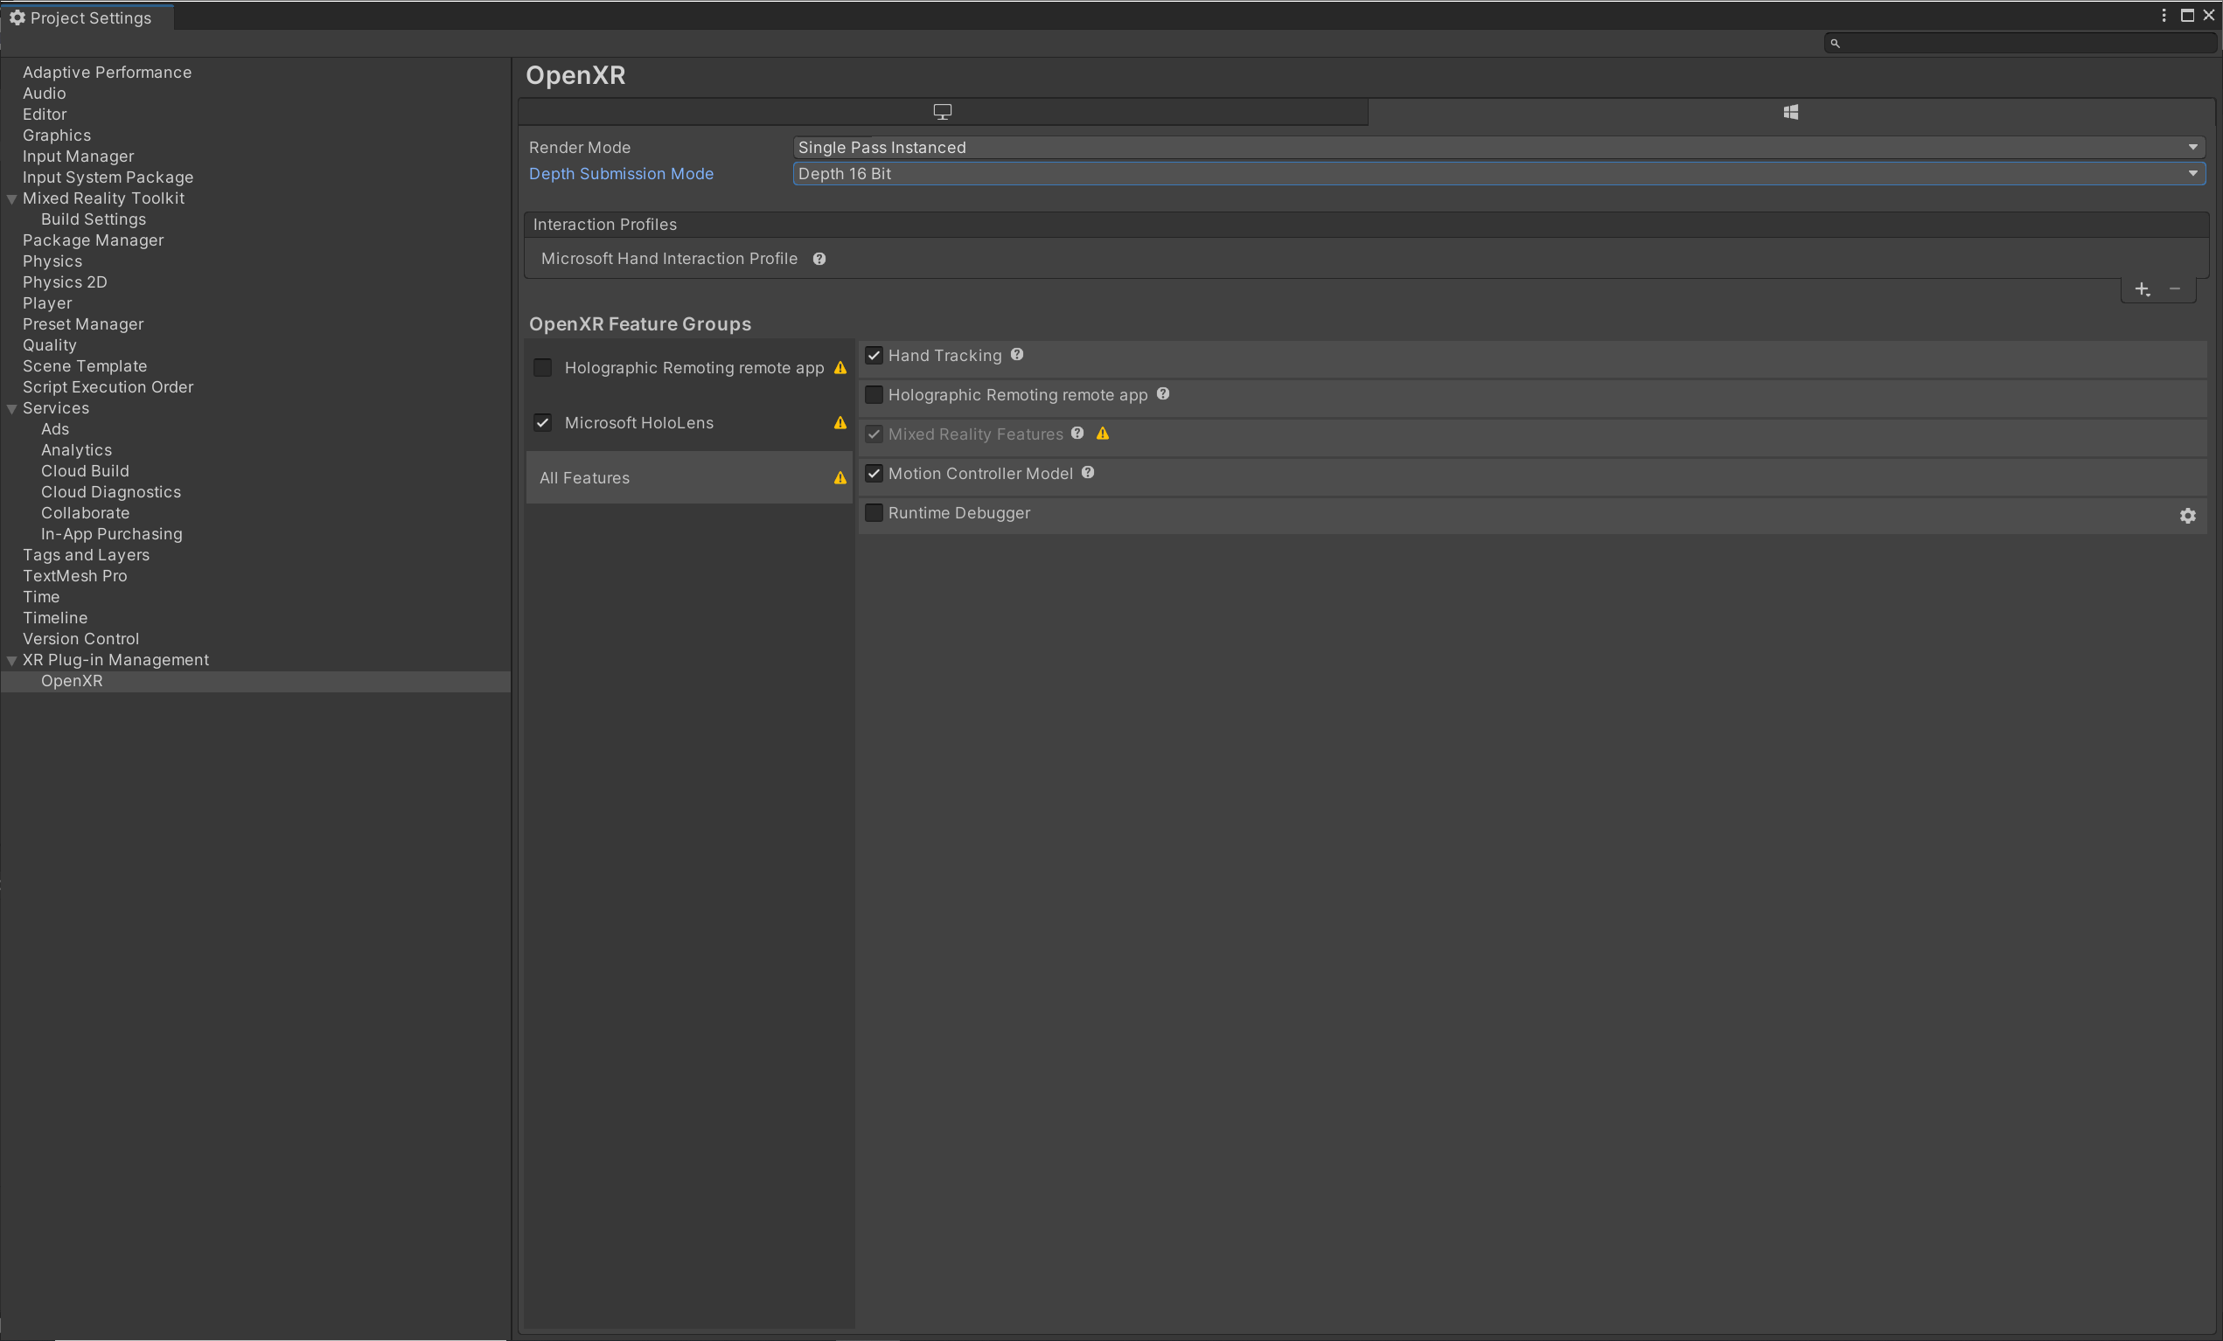Toggle the Mixed Reality Features checkbox

point(874,434)
